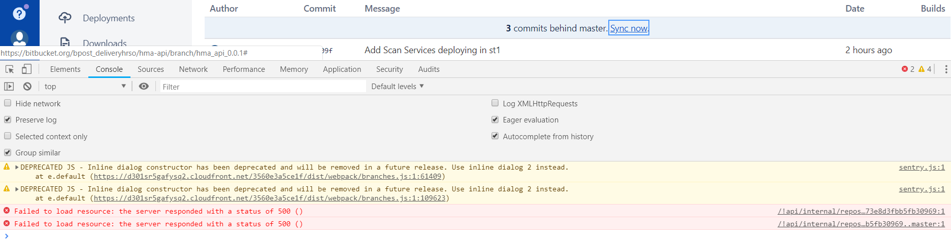Open the user profile avatar icon
The image size is (951, 244).
tap(19, 38)
